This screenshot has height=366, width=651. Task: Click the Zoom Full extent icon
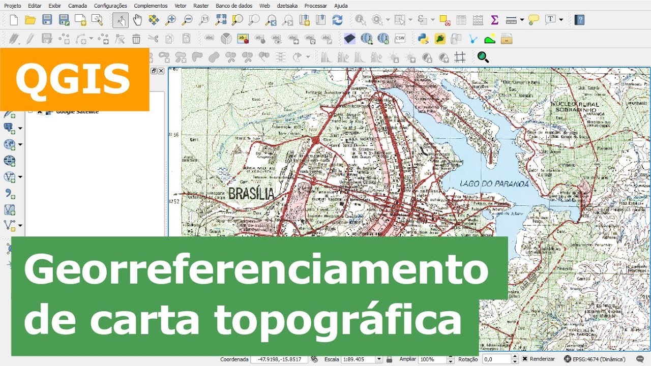(221, 20)
